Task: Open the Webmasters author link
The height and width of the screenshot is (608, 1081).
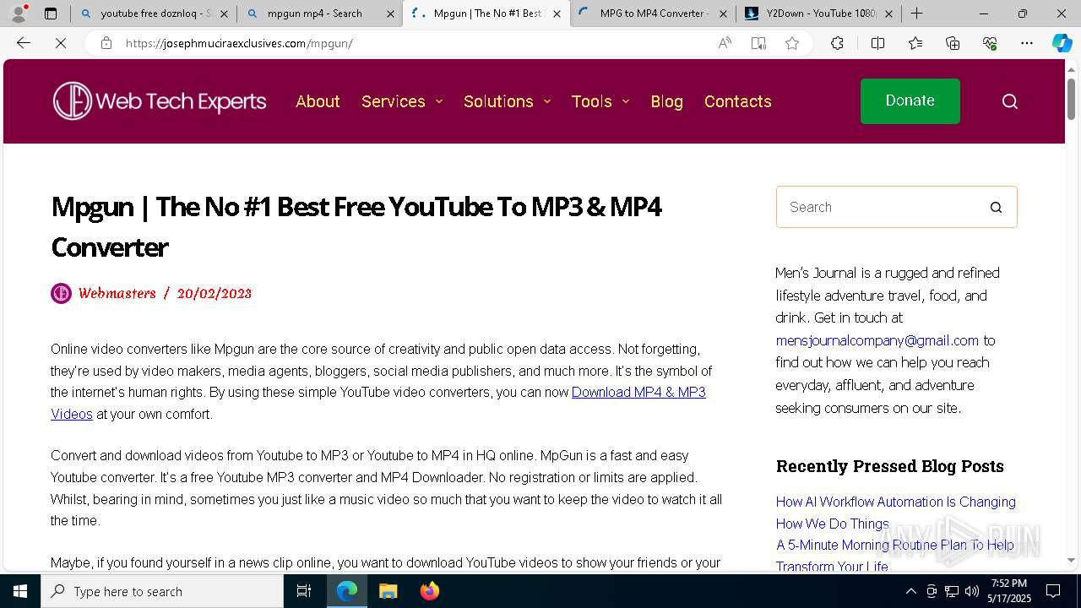Action: pos(117,293)
